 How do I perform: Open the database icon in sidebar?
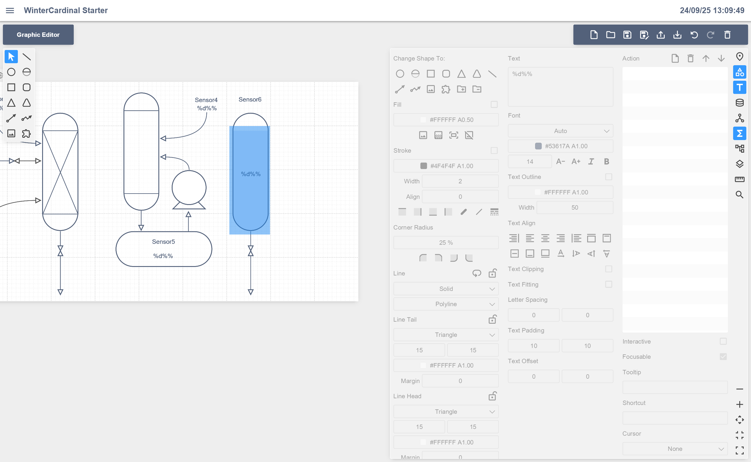[739, 103]
